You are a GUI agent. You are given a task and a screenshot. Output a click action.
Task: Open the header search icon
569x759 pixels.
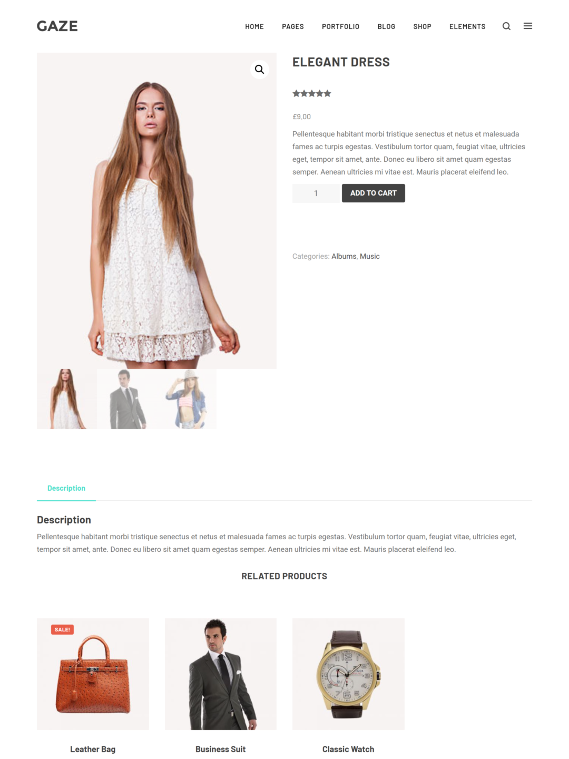click(x=506, y=26)
